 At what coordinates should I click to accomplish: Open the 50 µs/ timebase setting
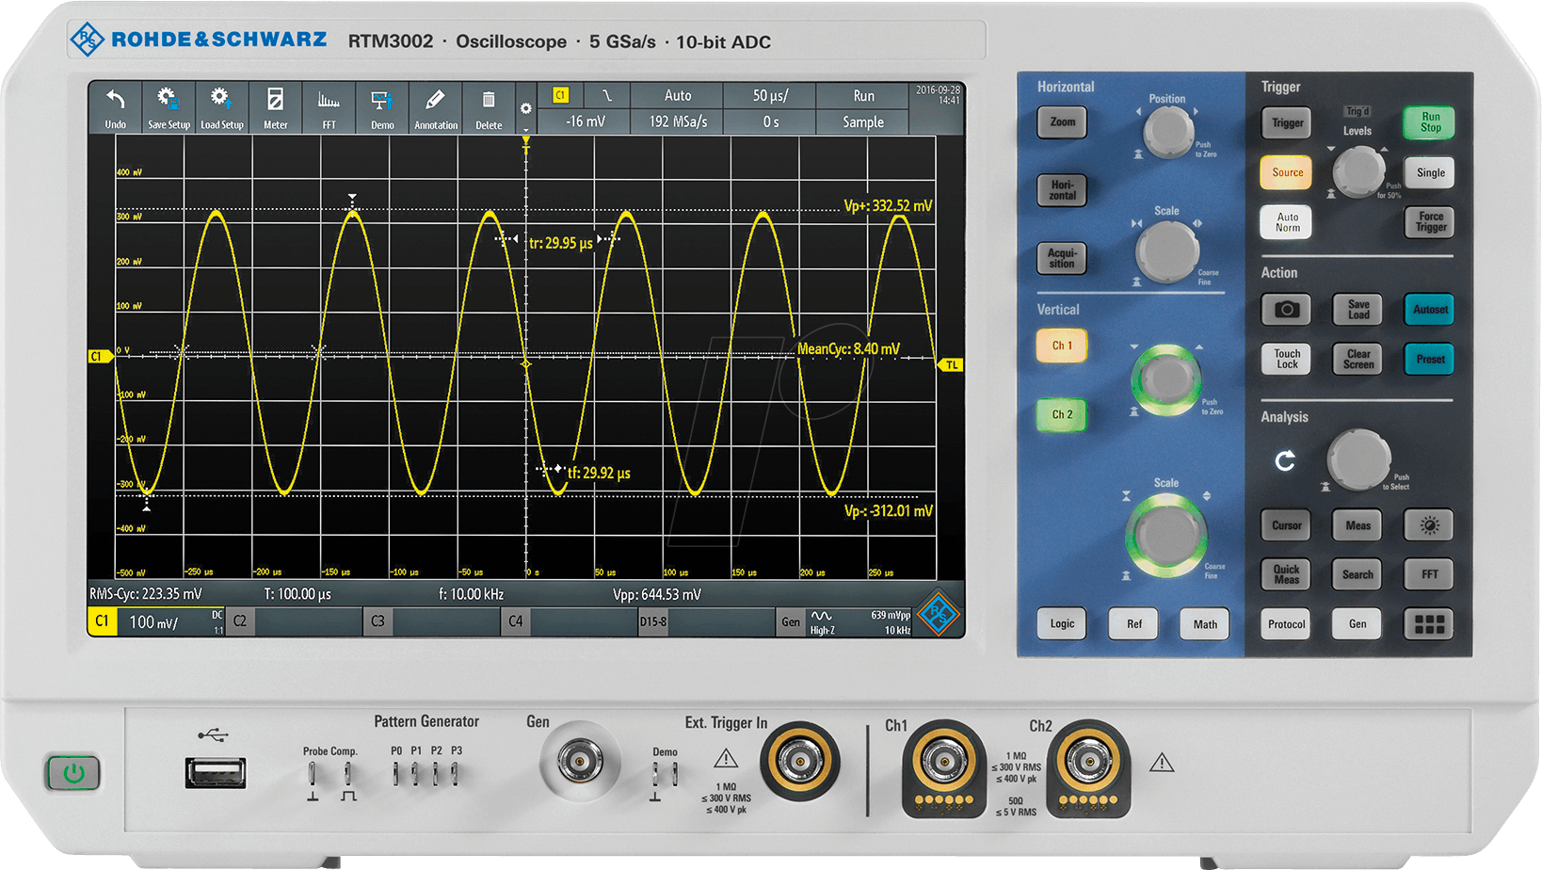pos(769,96)
